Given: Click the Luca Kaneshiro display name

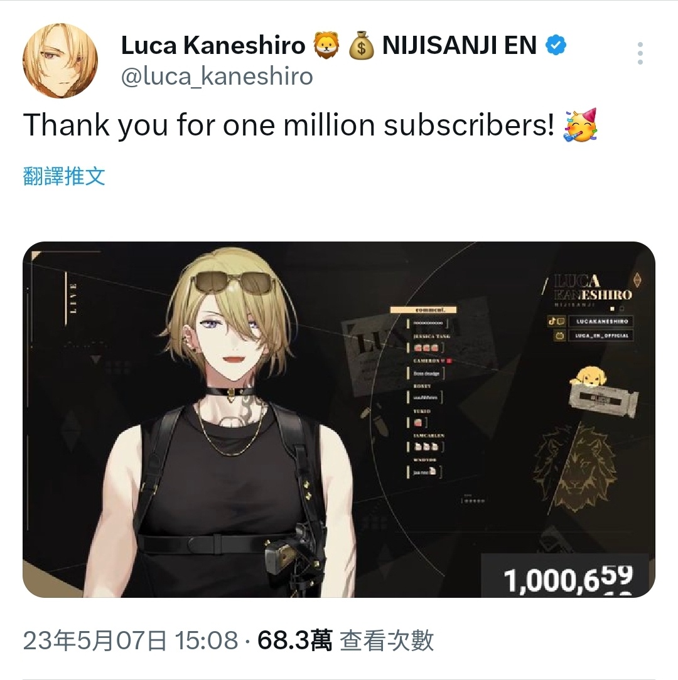Looking at the screenshot, I should pos(213,45).
